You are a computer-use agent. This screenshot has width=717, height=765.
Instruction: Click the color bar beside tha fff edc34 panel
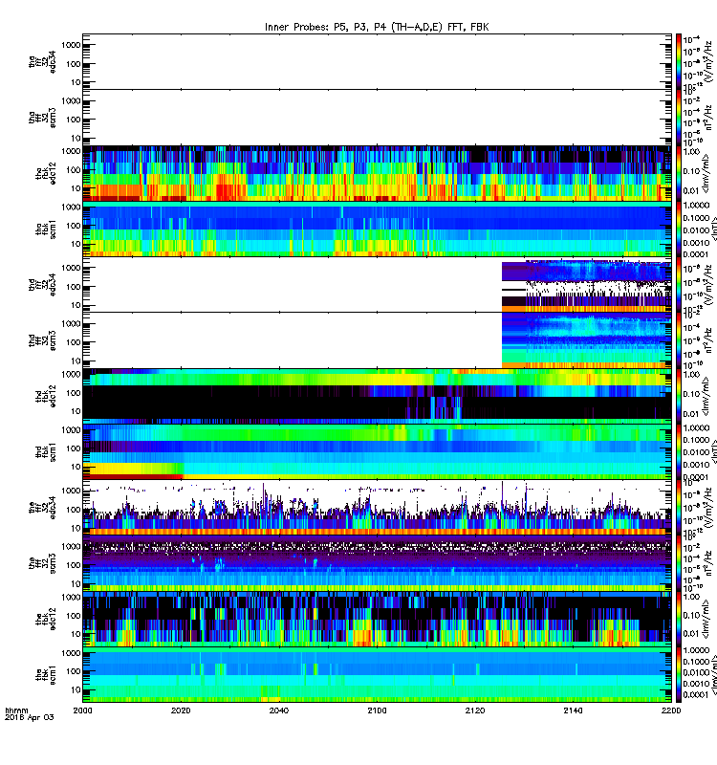(x=678, y=61)
